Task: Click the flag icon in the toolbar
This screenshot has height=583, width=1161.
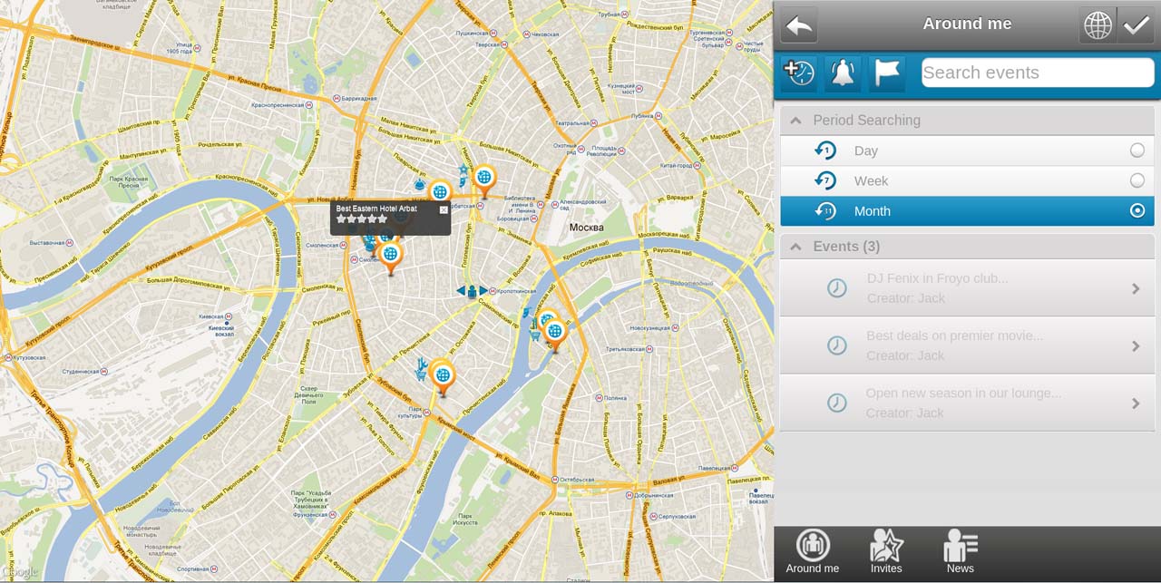Action: pos(887,73)
